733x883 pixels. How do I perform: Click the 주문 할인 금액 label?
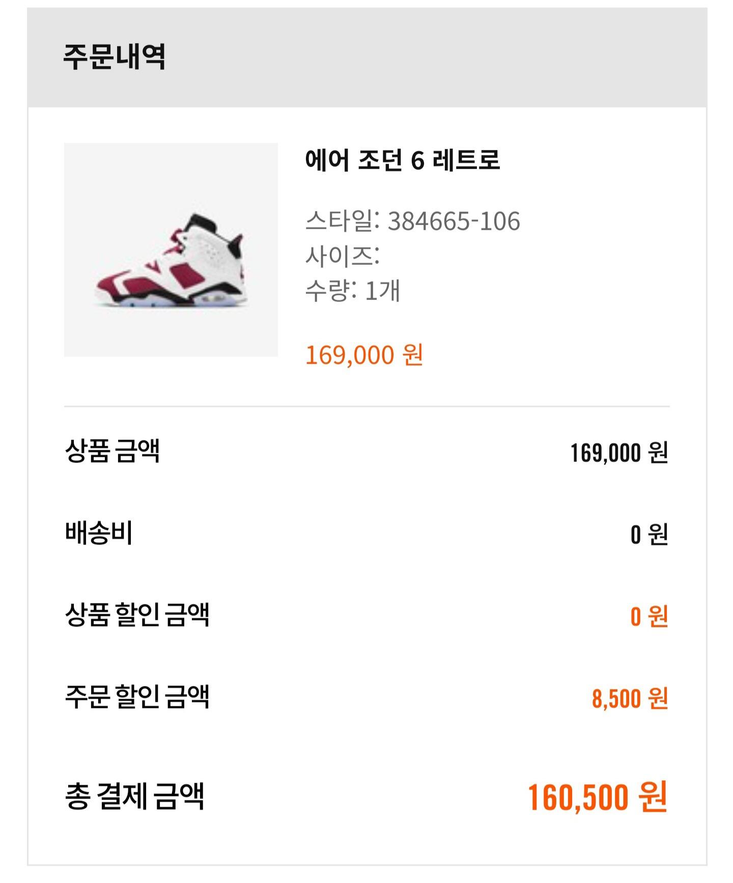tap(137, 697)
